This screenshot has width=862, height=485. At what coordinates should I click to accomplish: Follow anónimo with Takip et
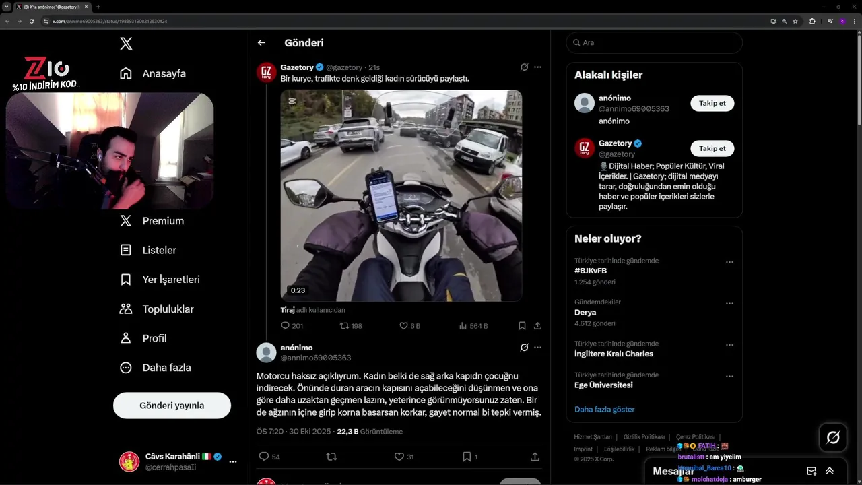tap(712, 103)
